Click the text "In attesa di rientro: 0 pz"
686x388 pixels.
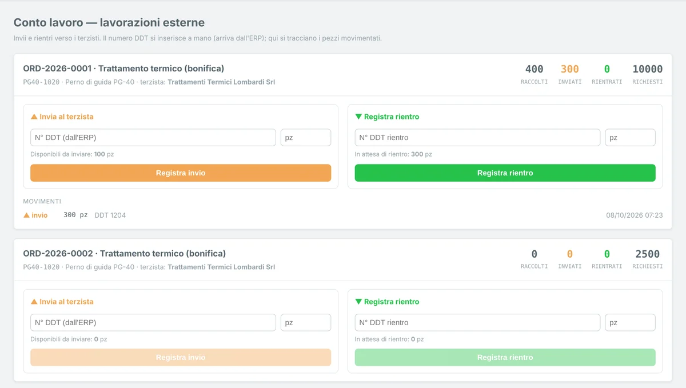tap(389, 339)
